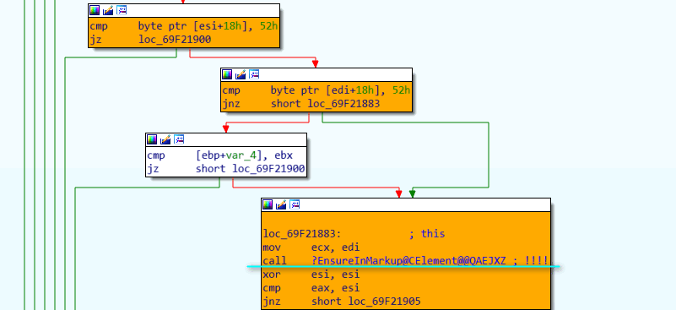Click the '; !!!!' comment on call line
The image size is (676, 310).
pos(532,261)
